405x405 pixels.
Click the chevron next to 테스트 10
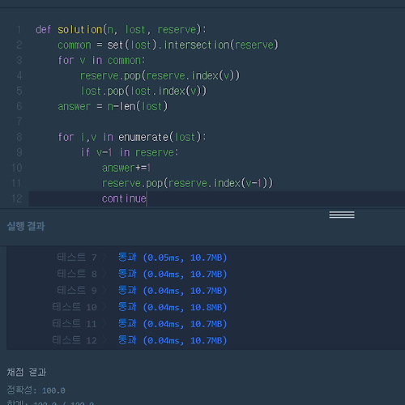tap(104, 307)
